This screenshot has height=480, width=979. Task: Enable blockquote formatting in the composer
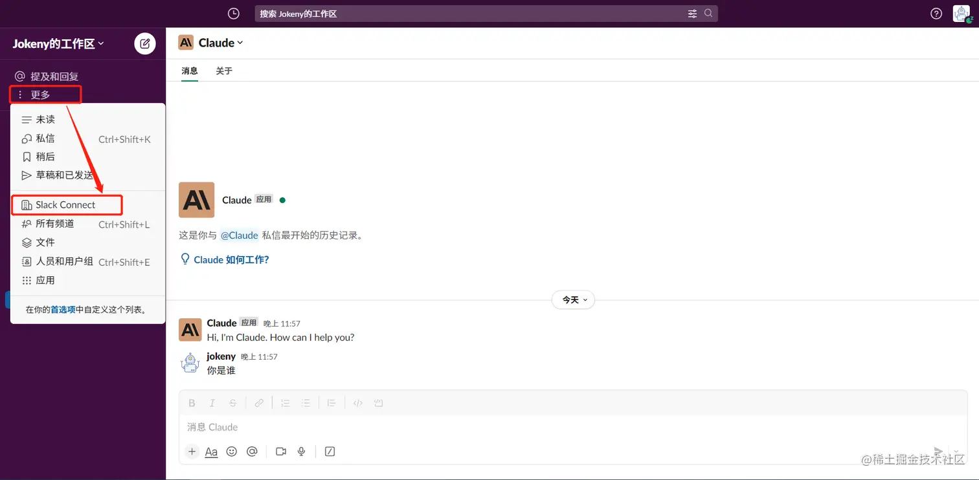click(332, 402)
